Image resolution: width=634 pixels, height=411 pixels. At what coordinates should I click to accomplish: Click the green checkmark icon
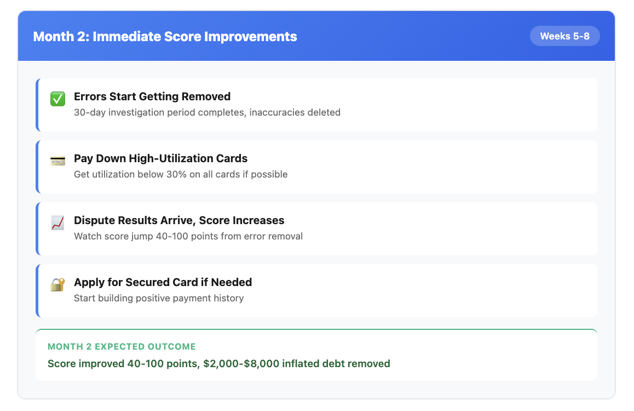pyautogui.click(x=58, y=99)
